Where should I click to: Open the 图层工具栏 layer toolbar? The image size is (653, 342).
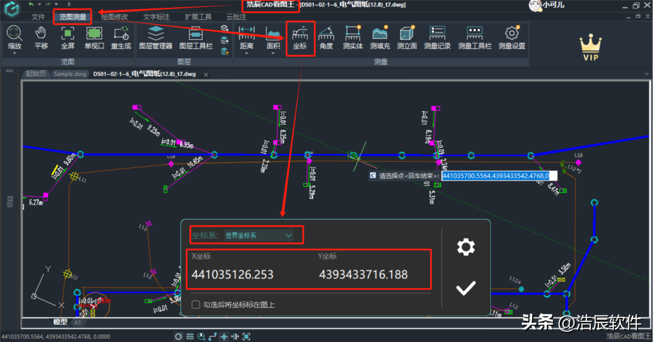click(196, 37)
